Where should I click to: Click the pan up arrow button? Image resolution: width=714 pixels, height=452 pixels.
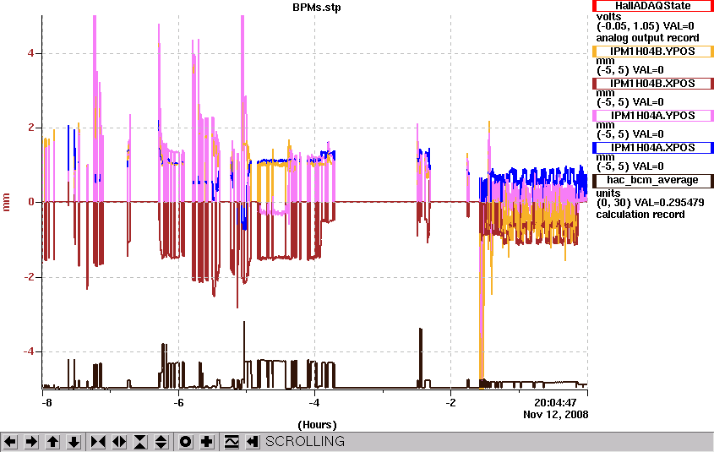[53, 442]
